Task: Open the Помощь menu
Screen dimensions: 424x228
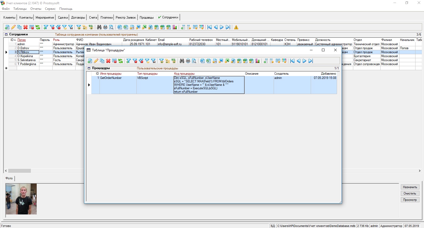Action: pyautogui.click(x=66, y=9)
